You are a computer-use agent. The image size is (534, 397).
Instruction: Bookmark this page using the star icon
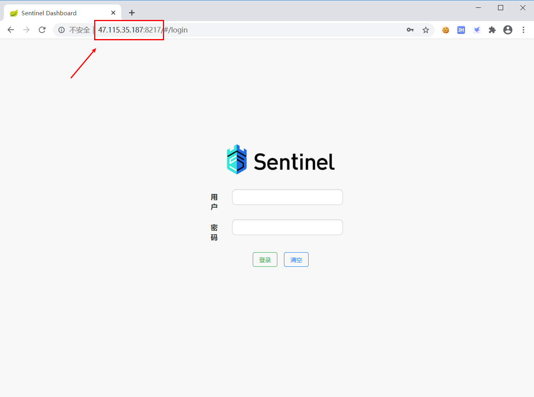coord(426,30)
